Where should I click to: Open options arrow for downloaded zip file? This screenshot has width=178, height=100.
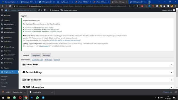(25, 92)
